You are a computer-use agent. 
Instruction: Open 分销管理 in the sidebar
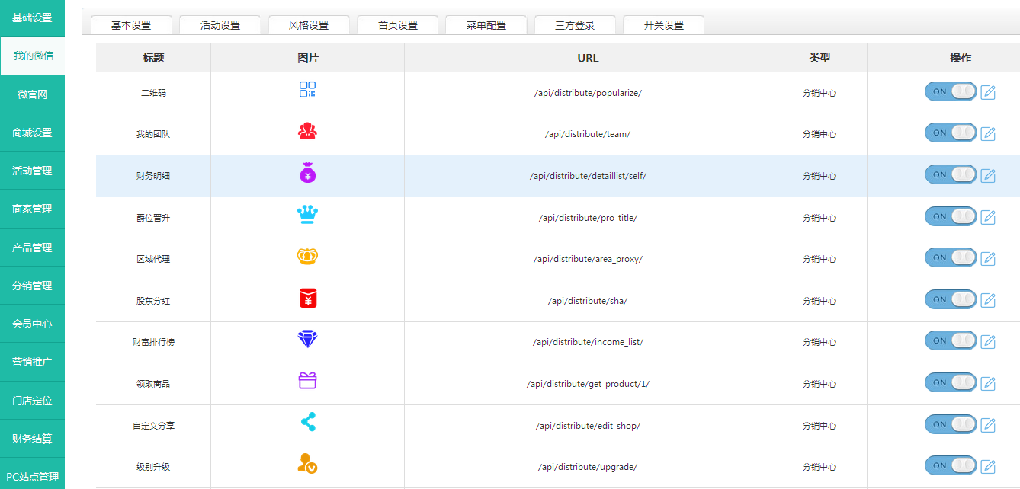pos(32,286)
